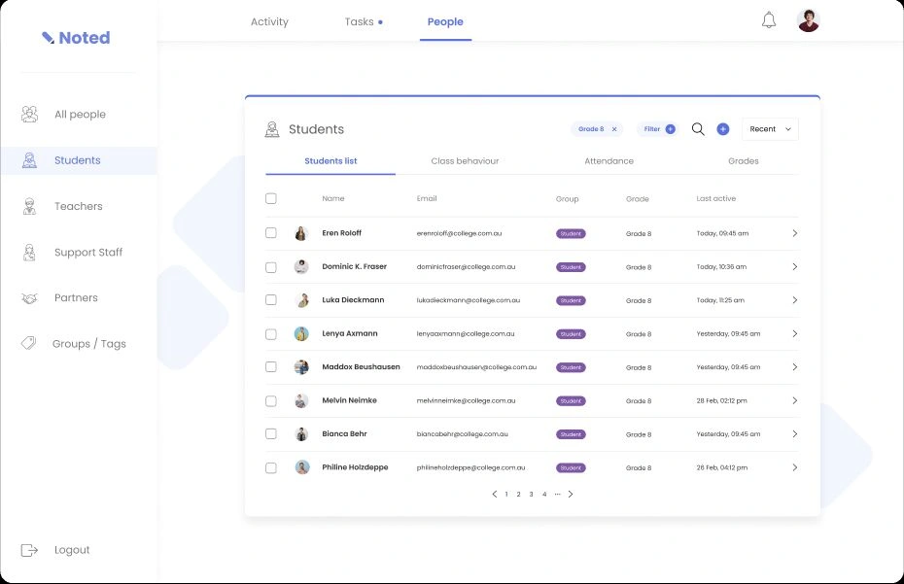Remove the Grade 8 filter chip

pos(614,129)
